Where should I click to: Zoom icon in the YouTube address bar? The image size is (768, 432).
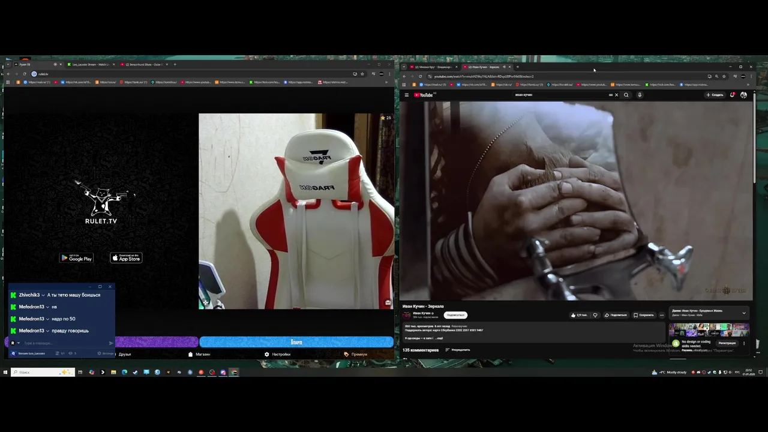(716, 76)
